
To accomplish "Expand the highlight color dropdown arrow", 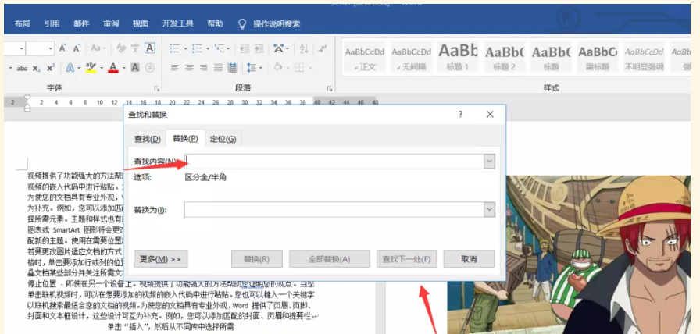I will coord(102,68).
